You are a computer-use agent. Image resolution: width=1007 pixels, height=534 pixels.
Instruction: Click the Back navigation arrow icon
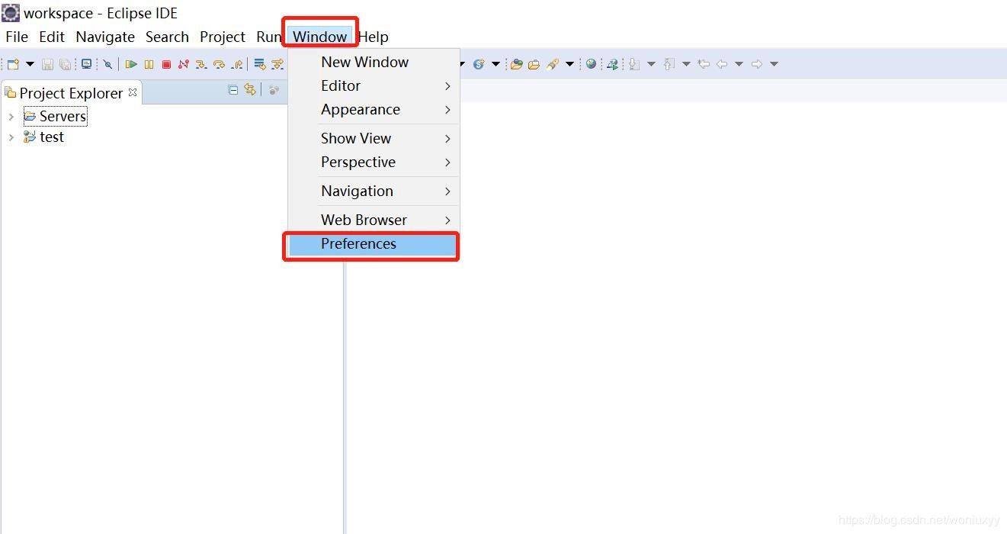(722, 64)
